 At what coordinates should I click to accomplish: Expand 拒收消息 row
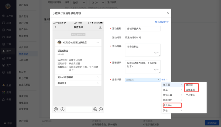pos(78,83)
